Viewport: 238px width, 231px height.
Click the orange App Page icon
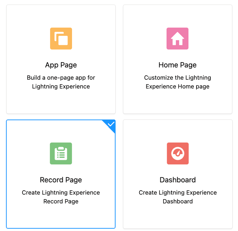(61, 38)
